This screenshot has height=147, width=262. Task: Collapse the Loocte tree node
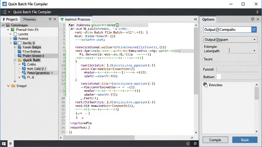(11, 34)
